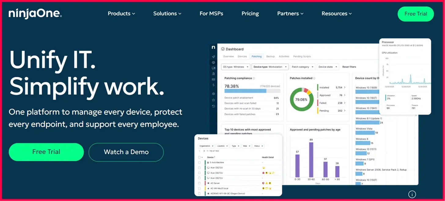
Task: Open the rocket icon in dashboard sidebar
Action: pos(213,57)
